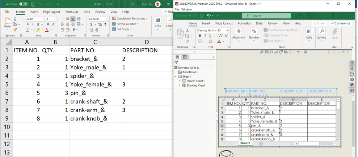Open Number group in SOLIDWORKS embedded ribbon

point(254,35)
